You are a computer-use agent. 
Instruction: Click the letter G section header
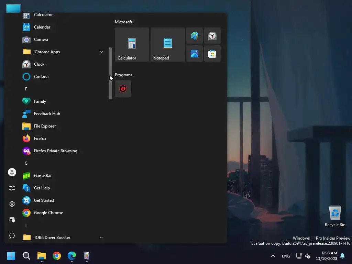pyautogui.click(x=26, y=163)
